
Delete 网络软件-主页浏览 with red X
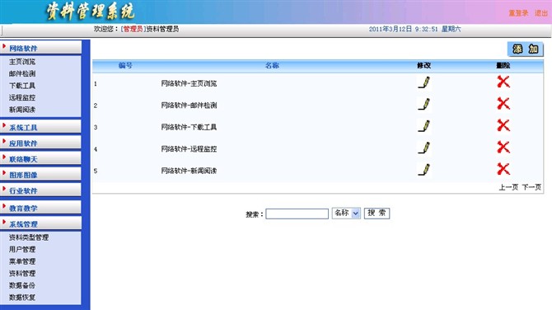[x=503, y=82]
